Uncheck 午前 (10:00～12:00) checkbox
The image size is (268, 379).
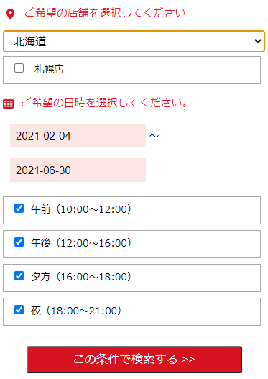pyautogui.click(x=19, y=208)
